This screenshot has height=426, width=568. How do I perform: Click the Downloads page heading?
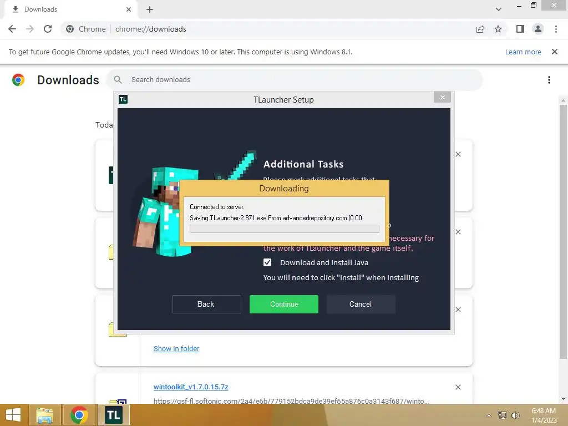tap(68, 80)
